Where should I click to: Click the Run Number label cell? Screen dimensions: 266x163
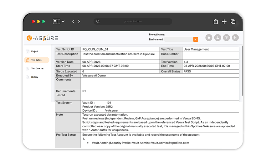171,55
